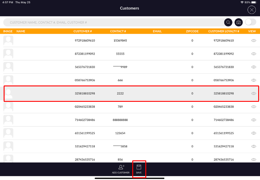Click the search magnifier icon
The width and height of the screenshot is (260, 180).
228,22
